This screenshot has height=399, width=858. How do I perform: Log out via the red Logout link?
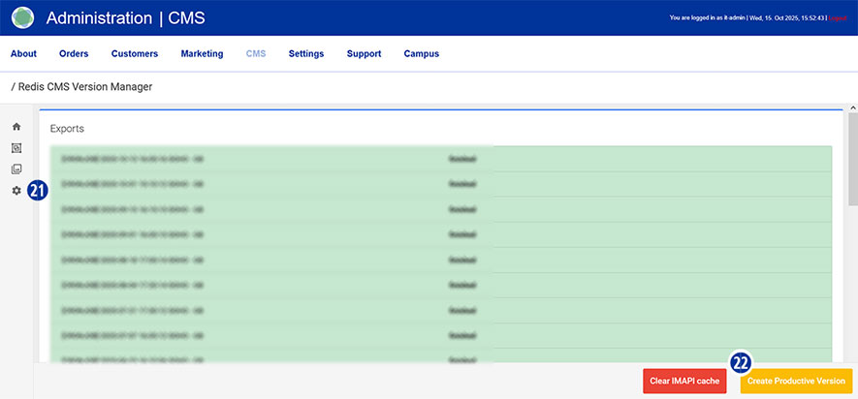[x=840, y=18]
